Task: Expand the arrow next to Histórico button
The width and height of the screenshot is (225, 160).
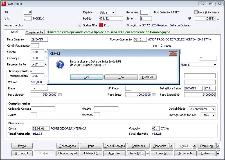Action: pyautogui.click(x=218, y=153)
